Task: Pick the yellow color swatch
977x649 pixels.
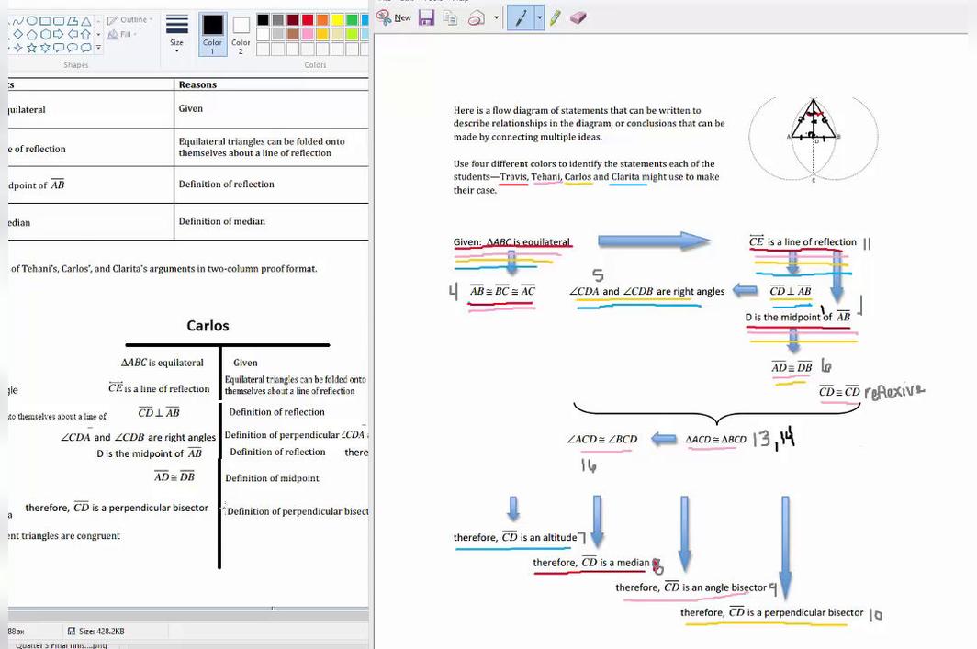Action: tap(337, 20)
